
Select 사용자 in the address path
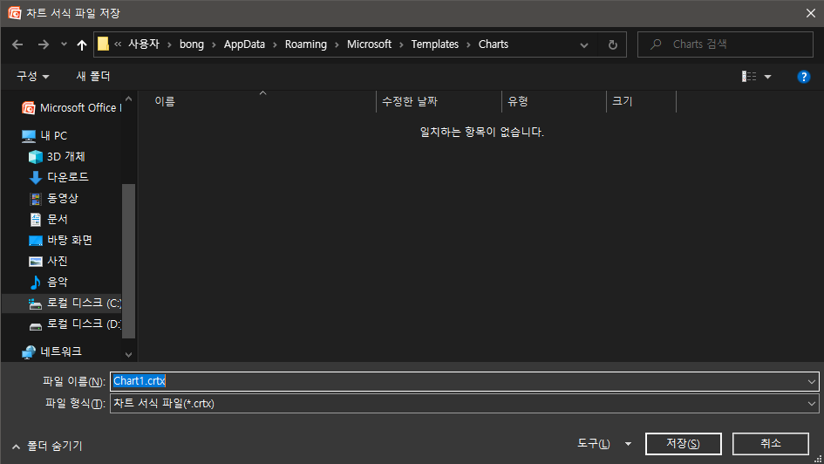click(x=144, y=44)
